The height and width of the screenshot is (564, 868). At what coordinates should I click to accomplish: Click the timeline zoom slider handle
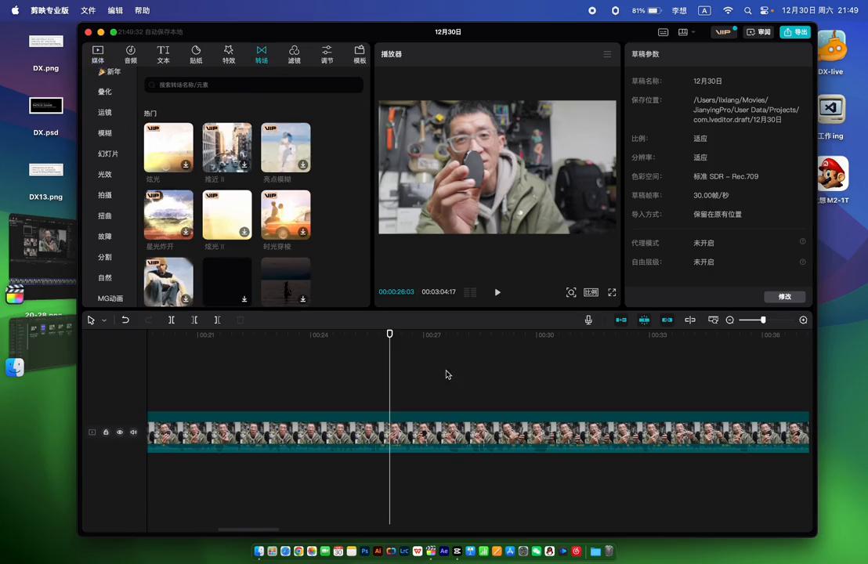[x=762, y=320]
